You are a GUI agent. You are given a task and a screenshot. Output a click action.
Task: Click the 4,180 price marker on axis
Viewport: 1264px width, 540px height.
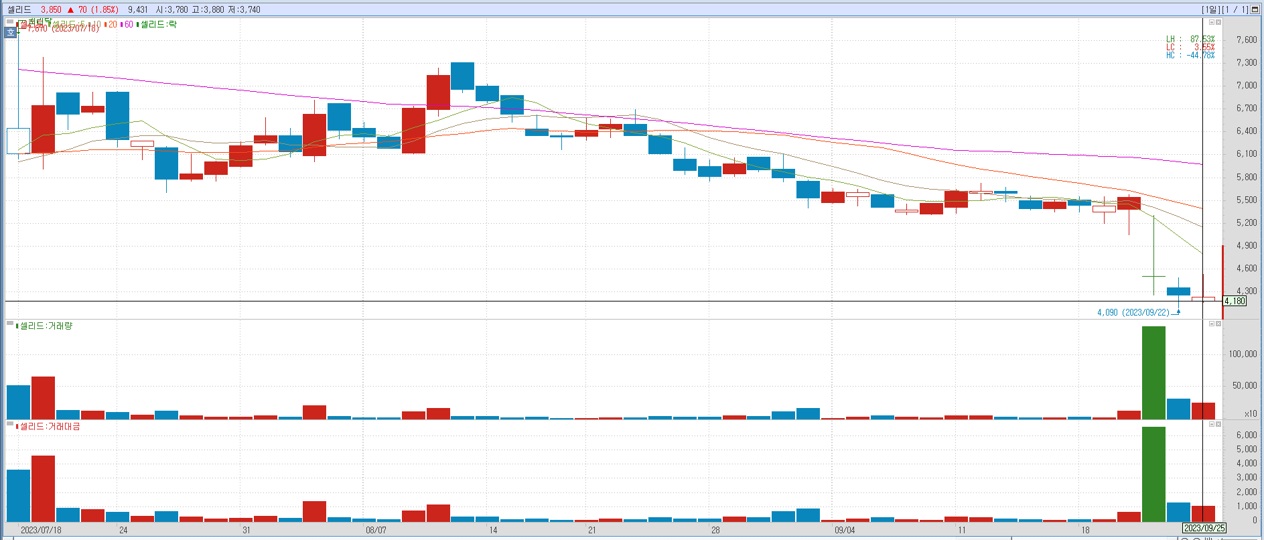(1235, 301)
